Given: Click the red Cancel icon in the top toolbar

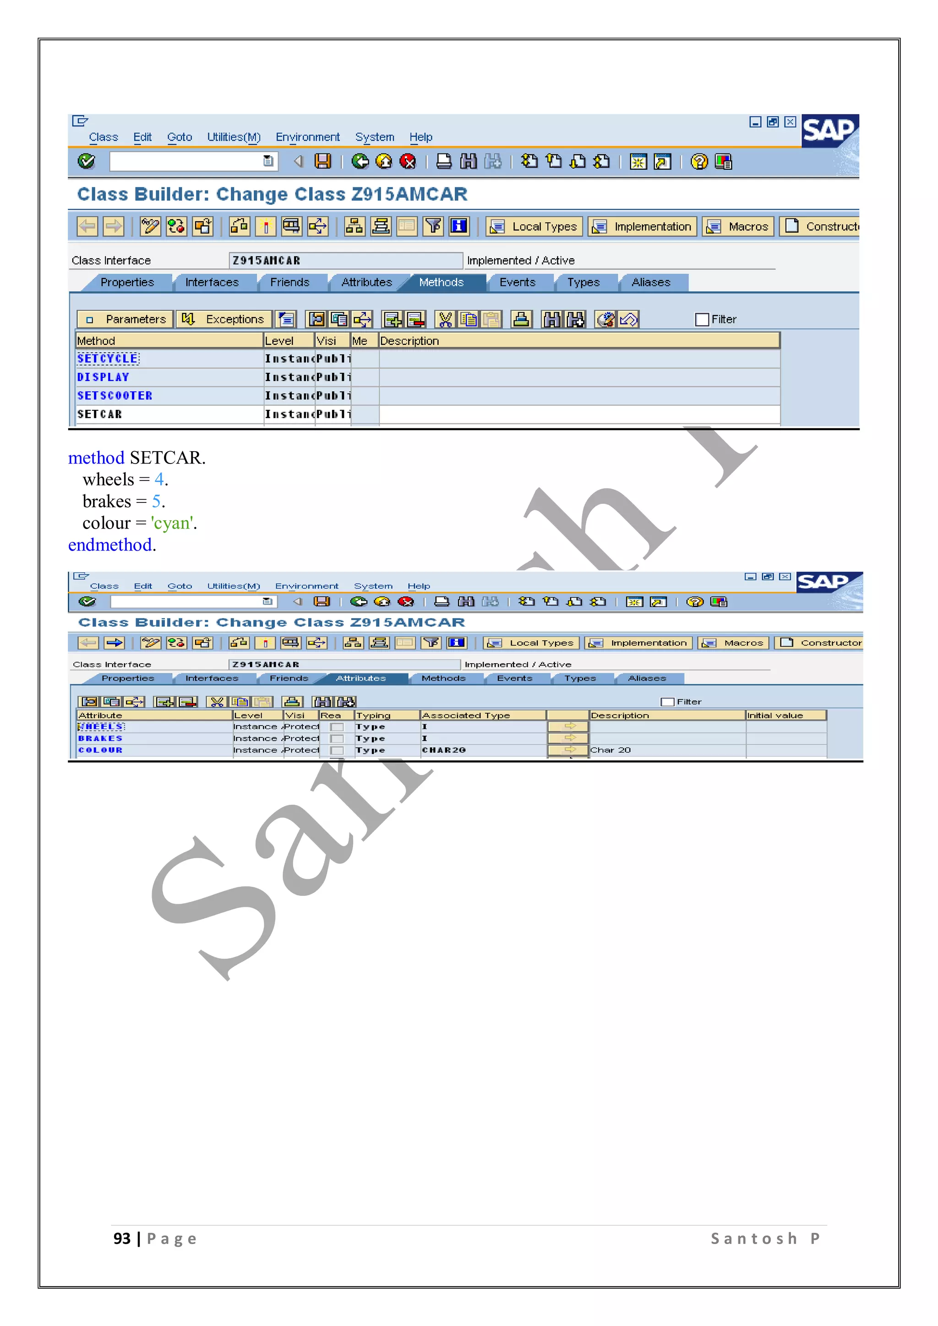Looking at the screenshot, I should click(x=408, y=161).
